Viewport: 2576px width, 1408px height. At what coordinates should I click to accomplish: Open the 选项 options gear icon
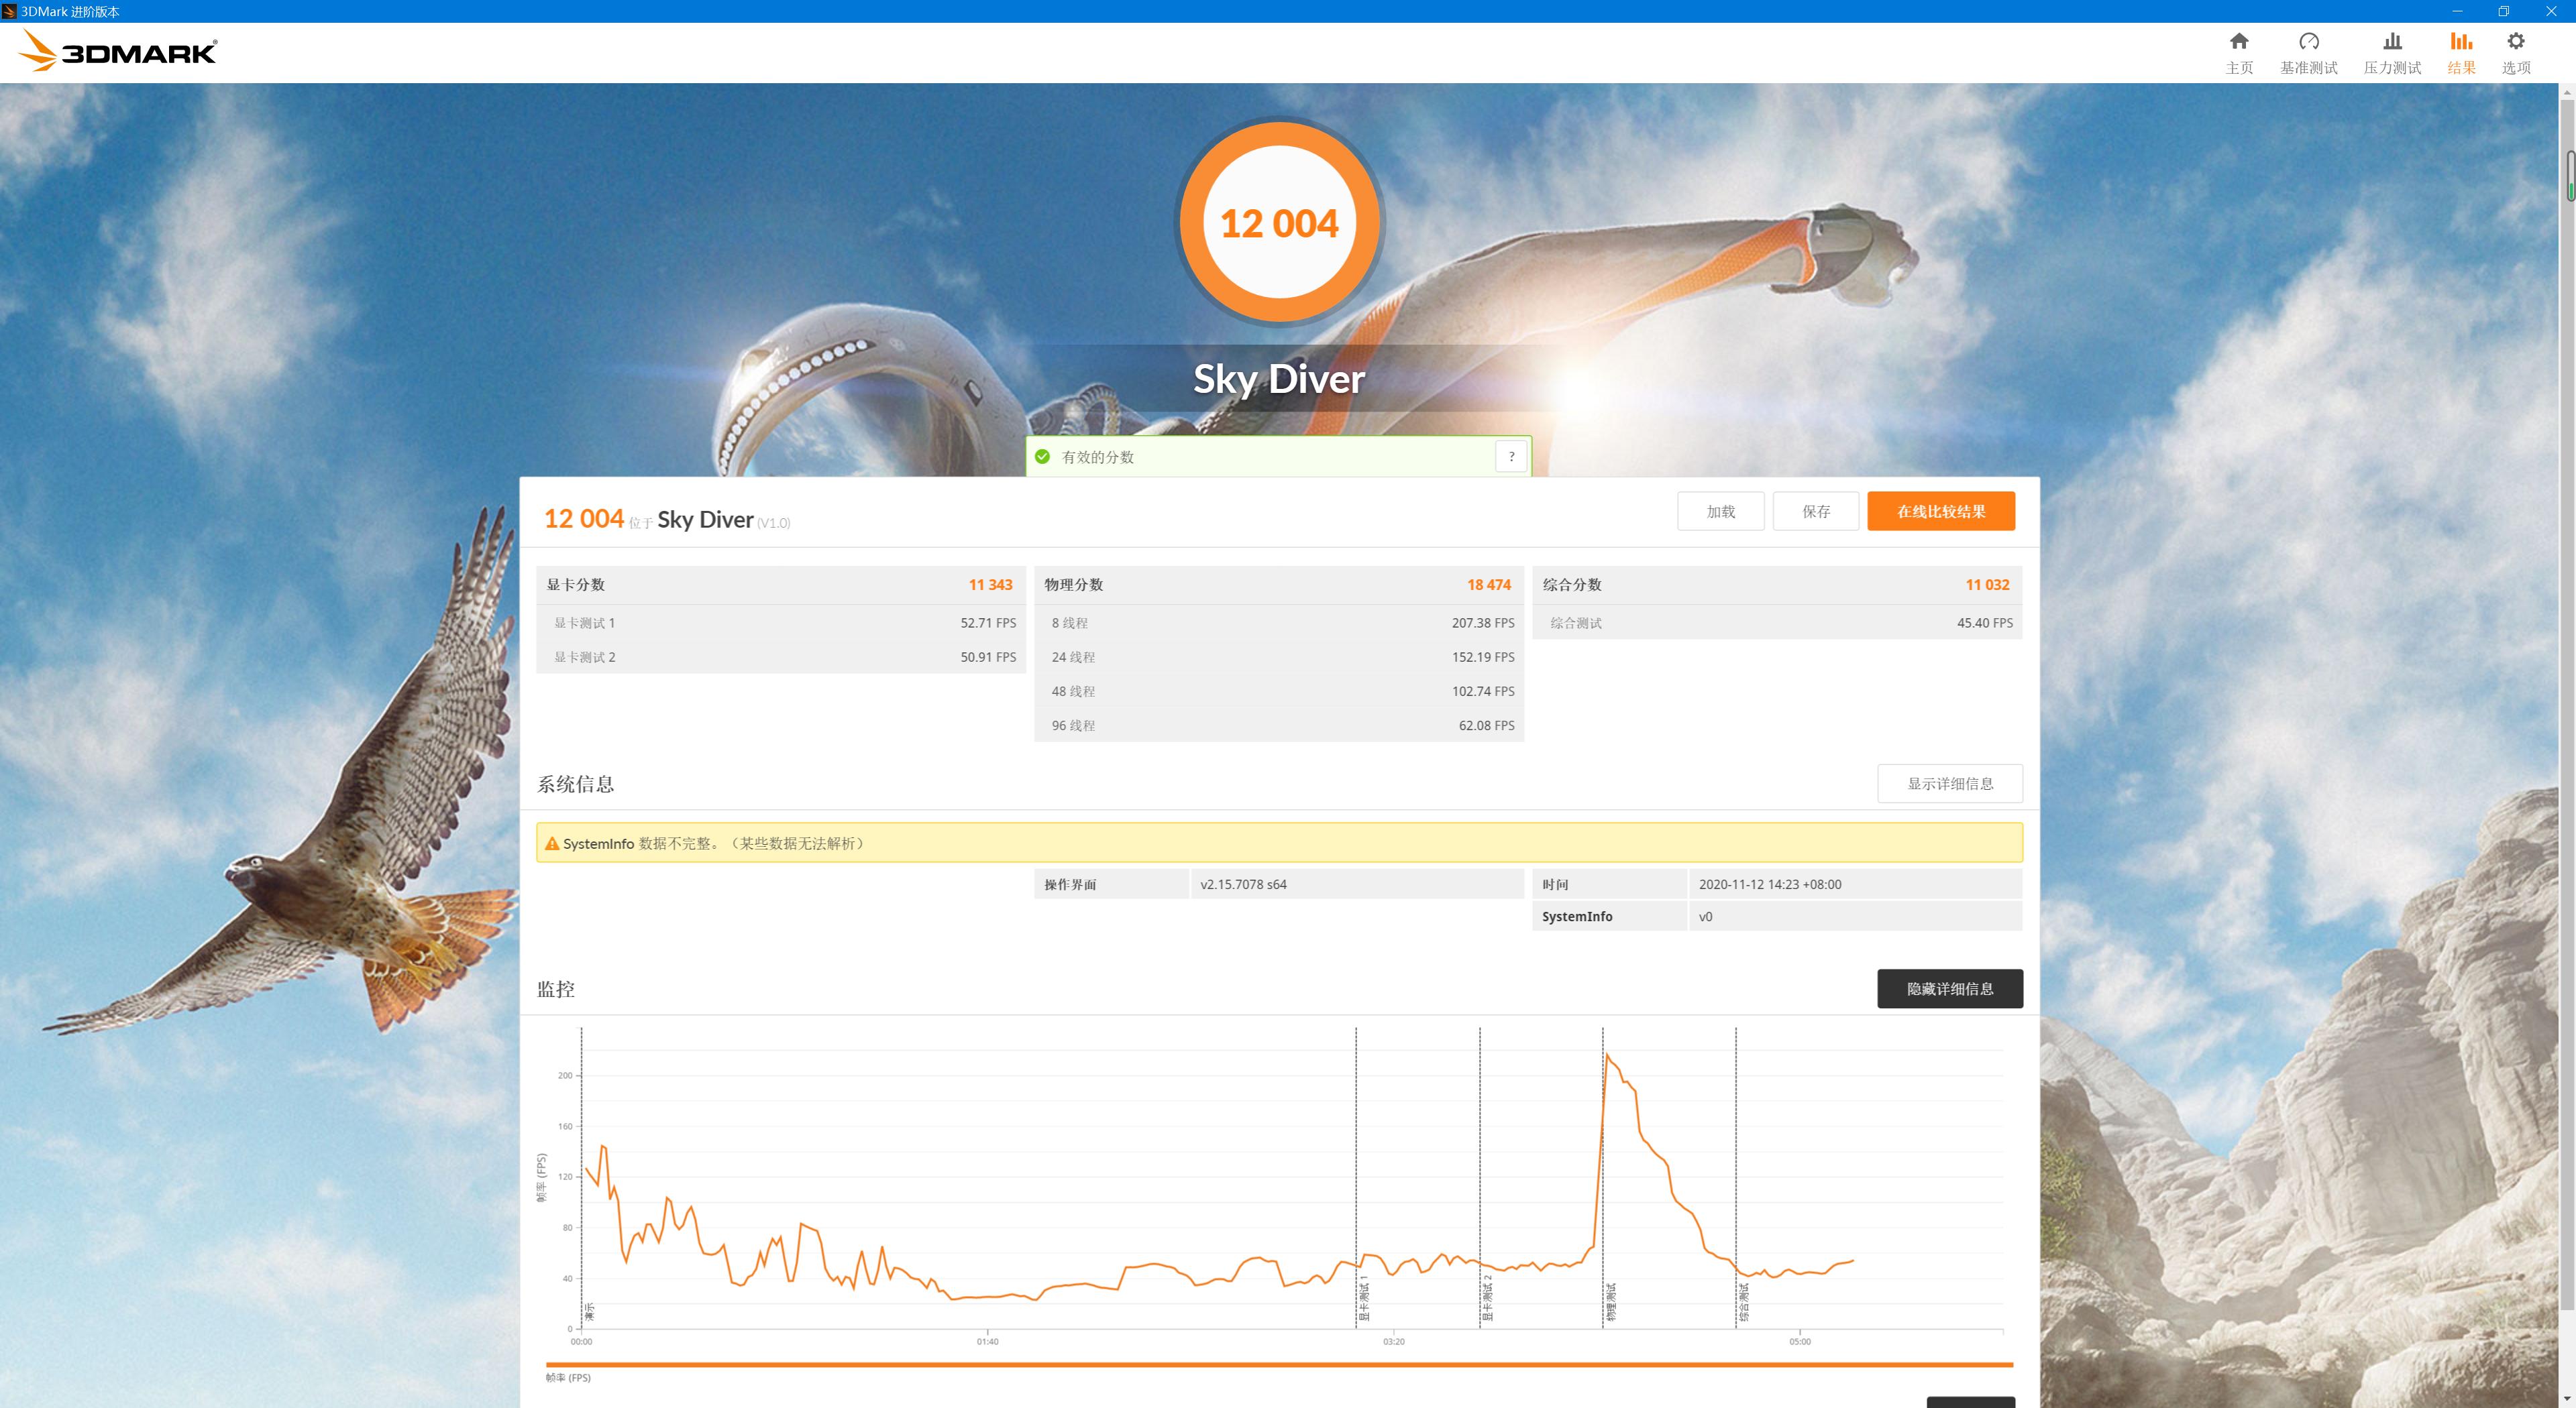[x=2516, y=42]
